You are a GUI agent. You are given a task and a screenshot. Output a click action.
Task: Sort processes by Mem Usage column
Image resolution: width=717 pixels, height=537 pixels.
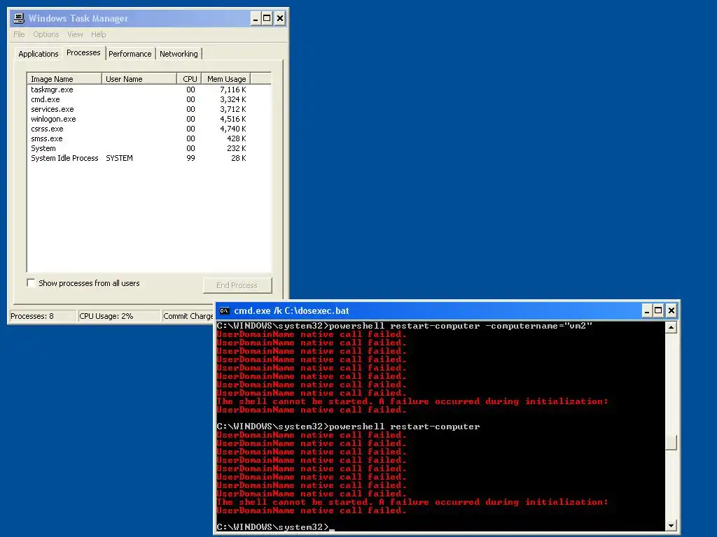tap(226, 78)
